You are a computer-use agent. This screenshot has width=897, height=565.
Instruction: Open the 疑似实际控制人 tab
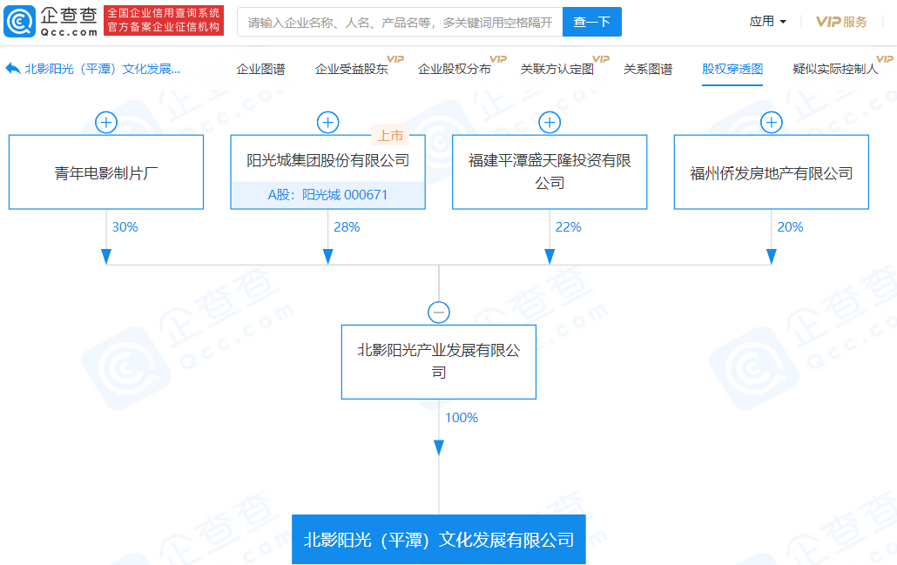pos(835,69)
